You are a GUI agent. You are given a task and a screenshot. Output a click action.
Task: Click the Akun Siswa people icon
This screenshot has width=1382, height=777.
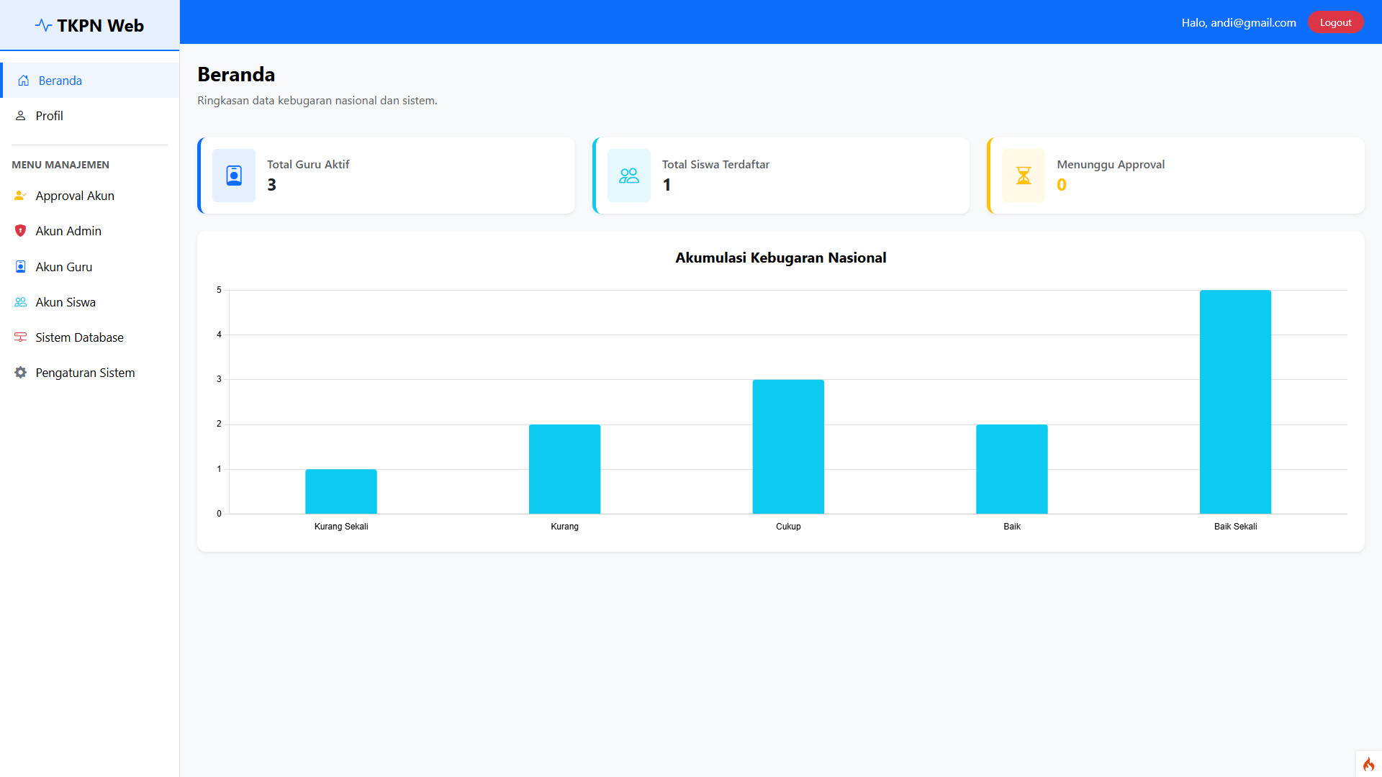(x=20, y=302)
